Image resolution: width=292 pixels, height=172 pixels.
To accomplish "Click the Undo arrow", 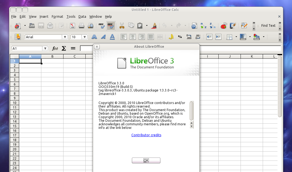I will pyautogui.click(x=164, y=25).
